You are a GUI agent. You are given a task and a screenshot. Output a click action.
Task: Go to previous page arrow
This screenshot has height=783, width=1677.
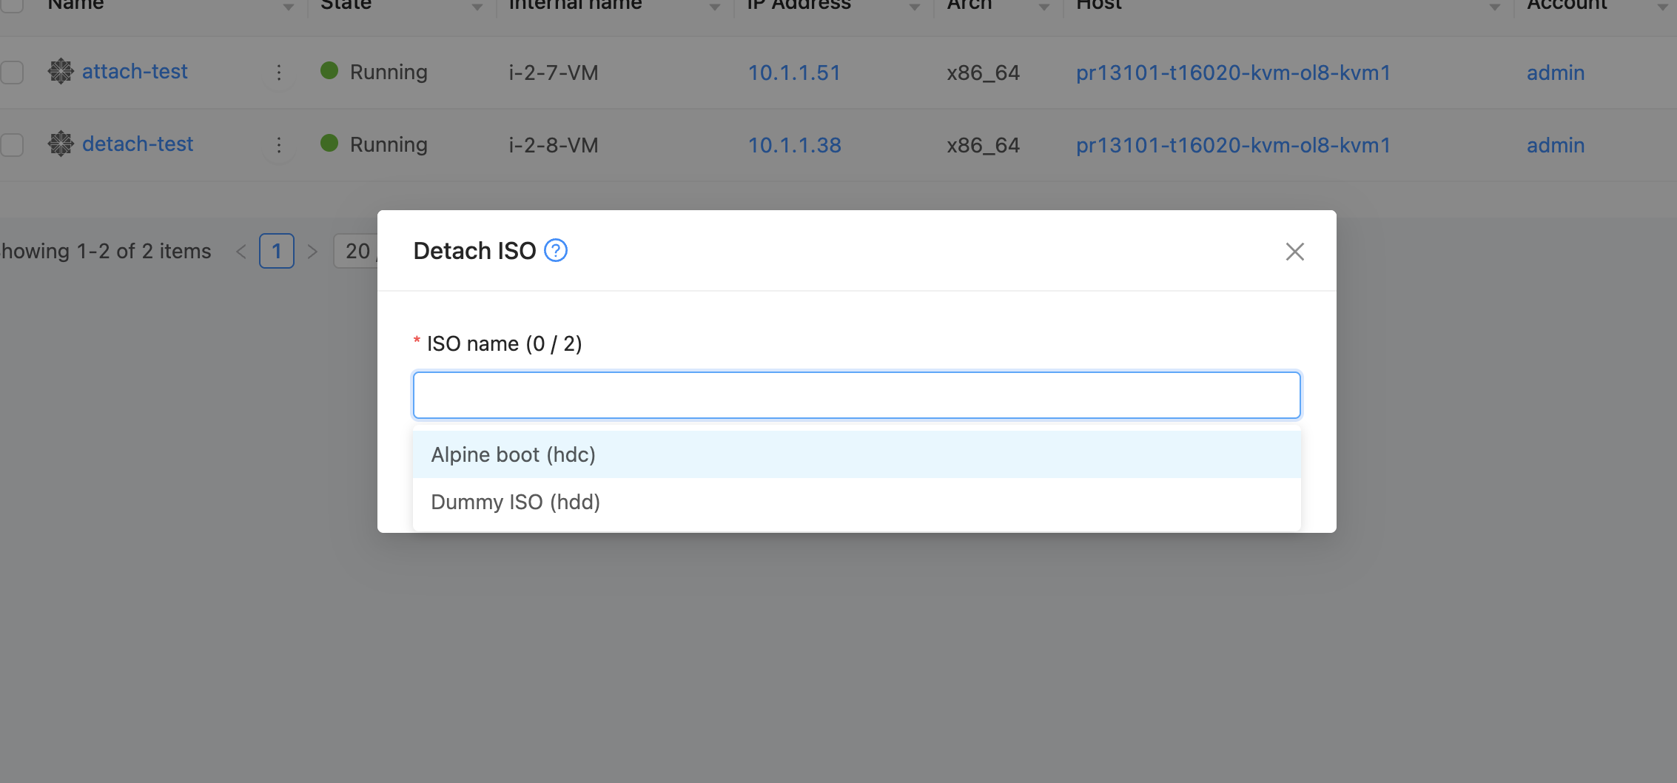pos(241,252)
